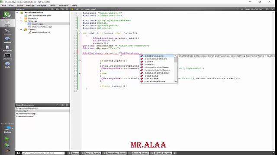277x155 pixels.
Task: Open the Window menu
Action: click(64, 6)
